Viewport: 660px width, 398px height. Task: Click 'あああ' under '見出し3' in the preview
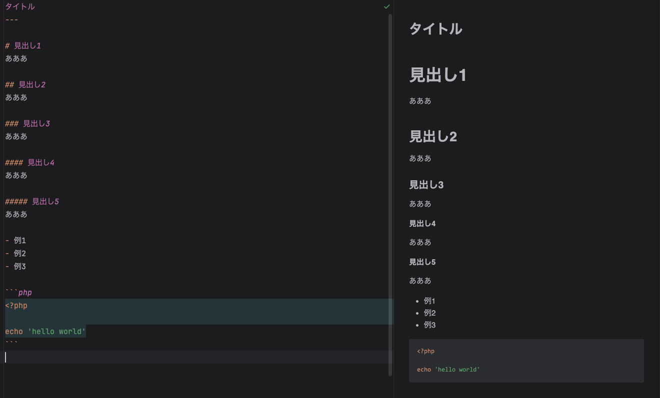point(420,204)
